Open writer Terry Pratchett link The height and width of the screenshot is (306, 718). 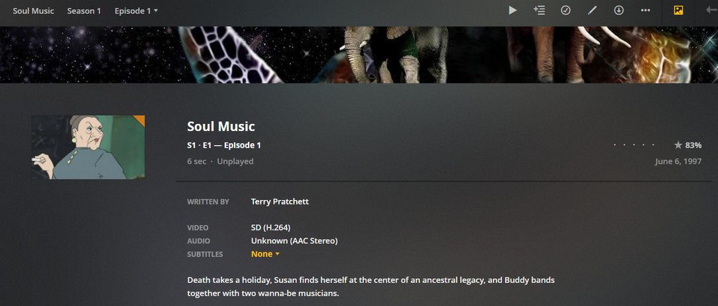coord(280,201)
